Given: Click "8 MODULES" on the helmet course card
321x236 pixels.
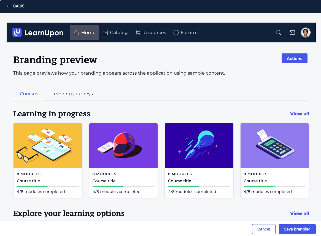Looking at the screenshot, I should click(104, 174).
